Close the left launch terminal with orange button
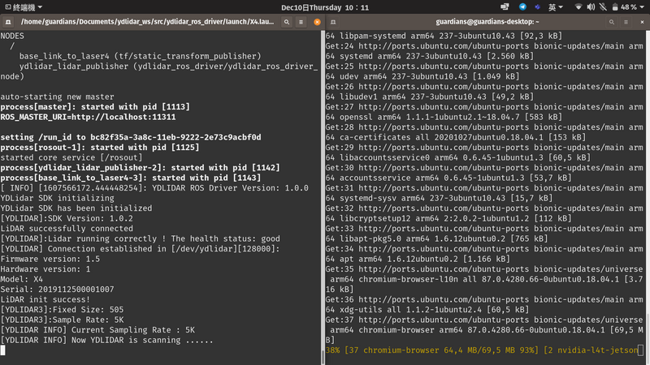650x365 pixels. [317, 22]
